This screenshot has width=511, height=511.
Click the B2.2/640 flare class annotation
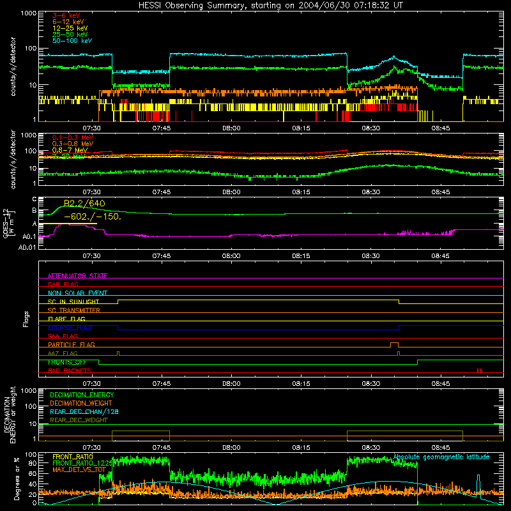click(x=84, y=203)
